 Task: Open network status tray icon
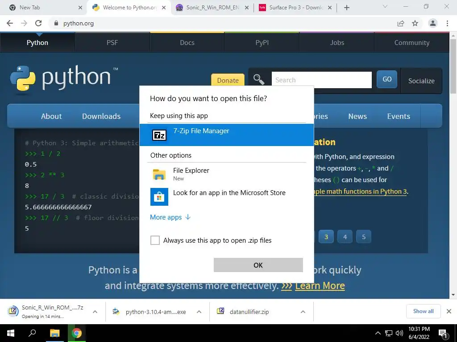click(389, 333)
